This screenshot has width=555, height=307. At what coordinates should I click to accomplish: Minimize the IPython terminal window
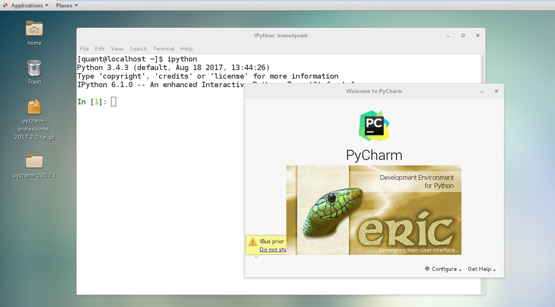[x=448, y=36]
